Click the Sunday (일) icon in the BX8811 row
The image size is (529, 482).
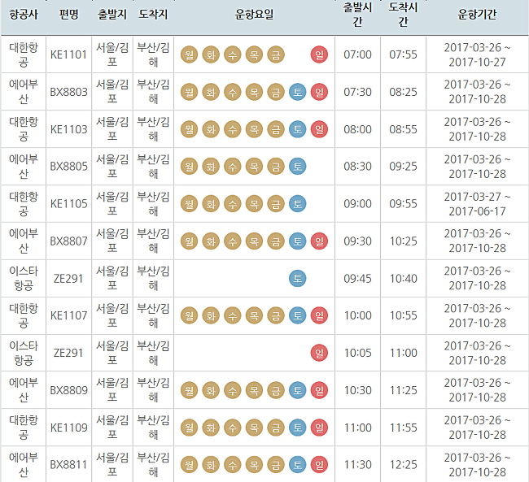tap(319, 465)
